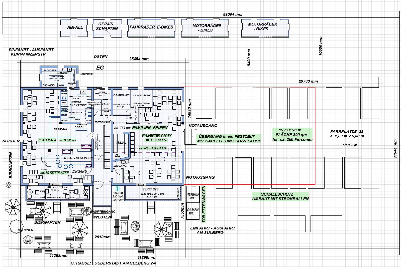
Task: Select the FAHRRÄDER E-BIKES shelter
Action: (x=151, y=28)
